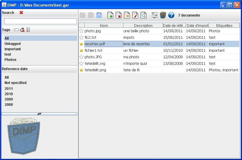Click the export document icon with orange arrow
The image size is (242, 160).
pyautogui.click(x=127, y=15)
